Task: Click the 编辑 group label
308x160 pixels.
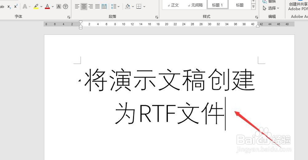Action: [x=272, y=17]
